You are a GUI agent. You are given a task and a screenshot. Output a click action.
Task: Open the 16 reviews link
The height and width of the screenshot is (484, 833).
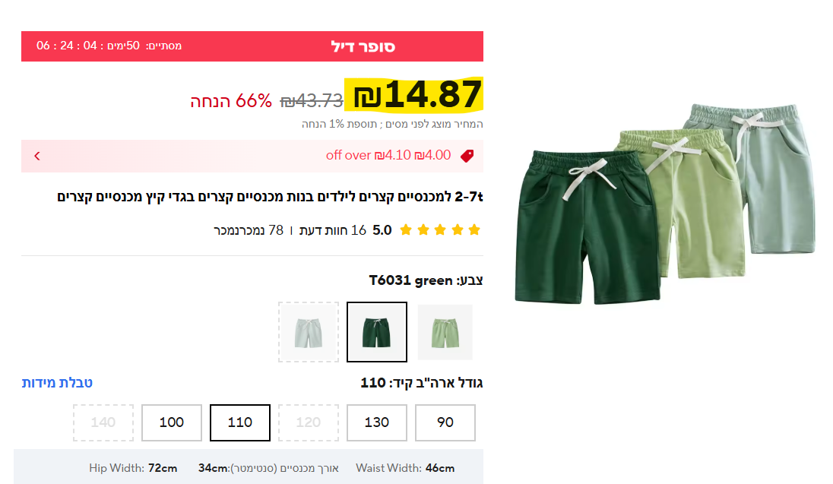pos(333,230)
